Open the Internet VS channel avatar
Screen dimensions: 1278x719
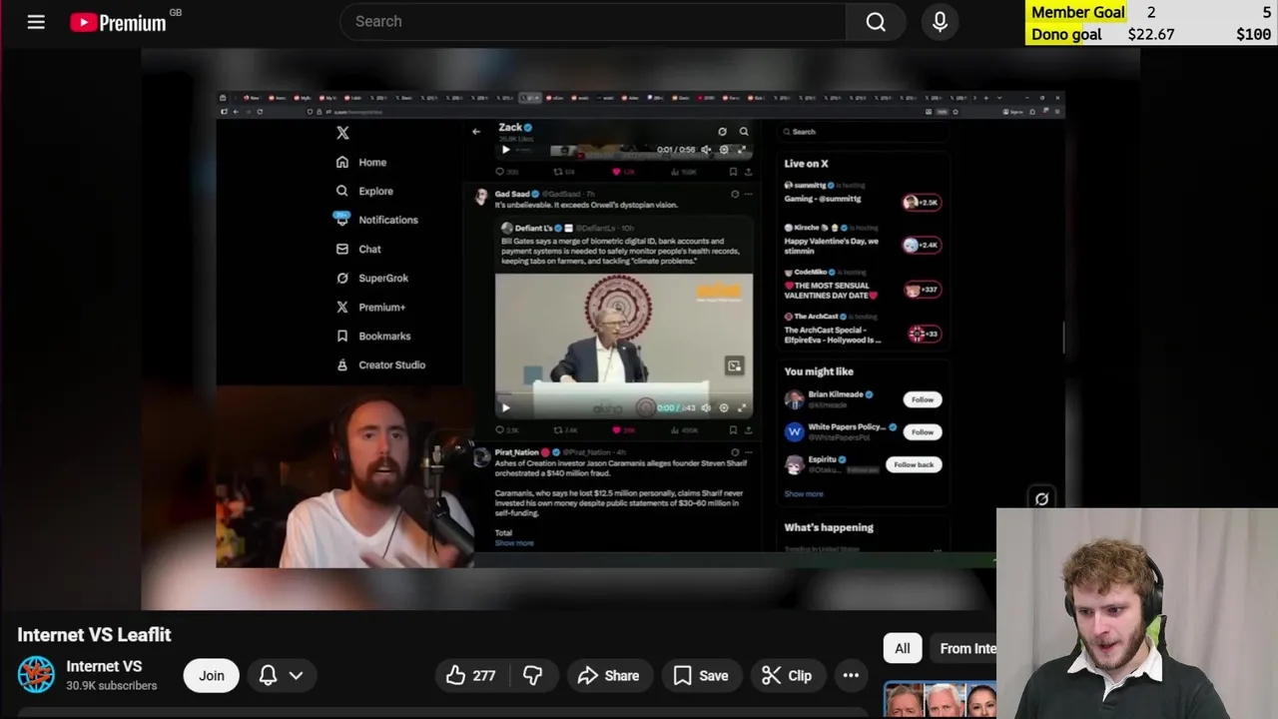pos(36,675)
